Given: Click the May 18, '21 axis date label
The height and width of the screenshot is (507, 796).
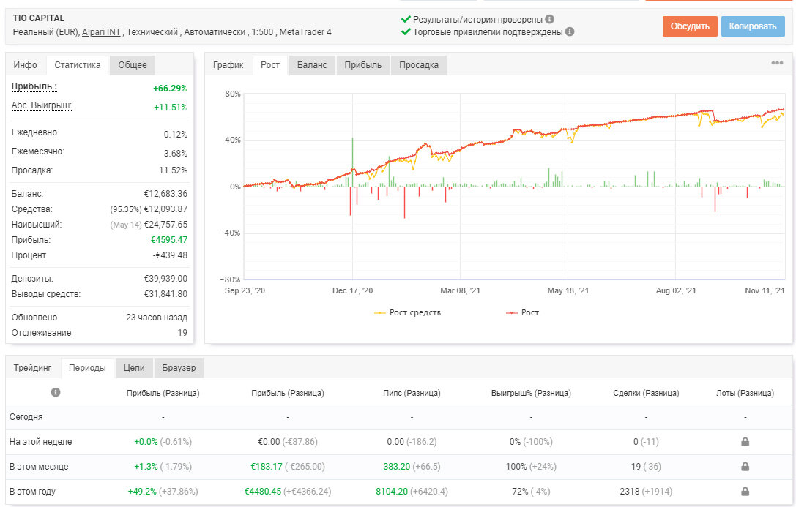Looking at the screenshot, I should pyautogui.click(x=568, y=290).
